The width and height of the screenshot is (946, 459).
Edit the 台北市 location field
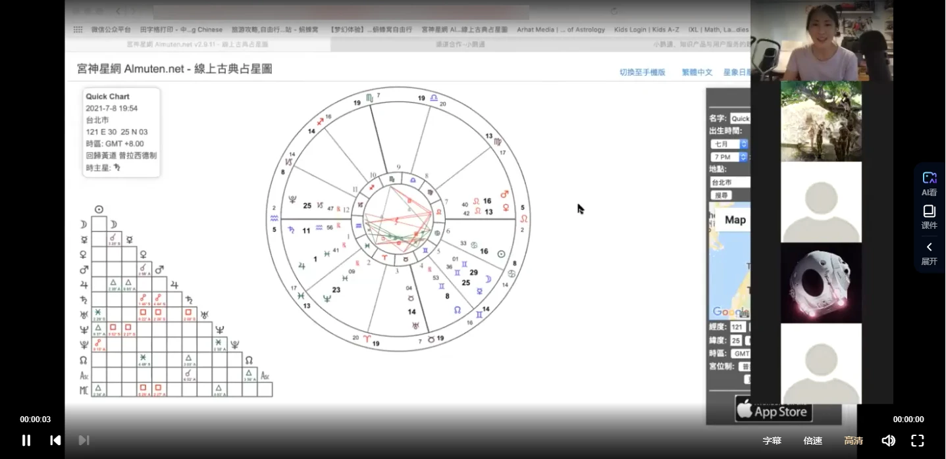[730, 182]
